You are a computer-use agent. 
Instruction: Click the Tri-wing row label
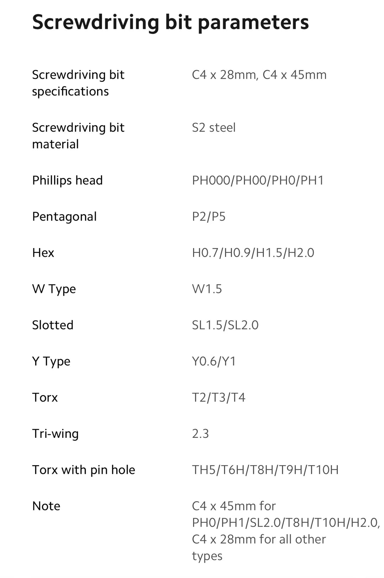pyautogui.click(x=55, y=433)
